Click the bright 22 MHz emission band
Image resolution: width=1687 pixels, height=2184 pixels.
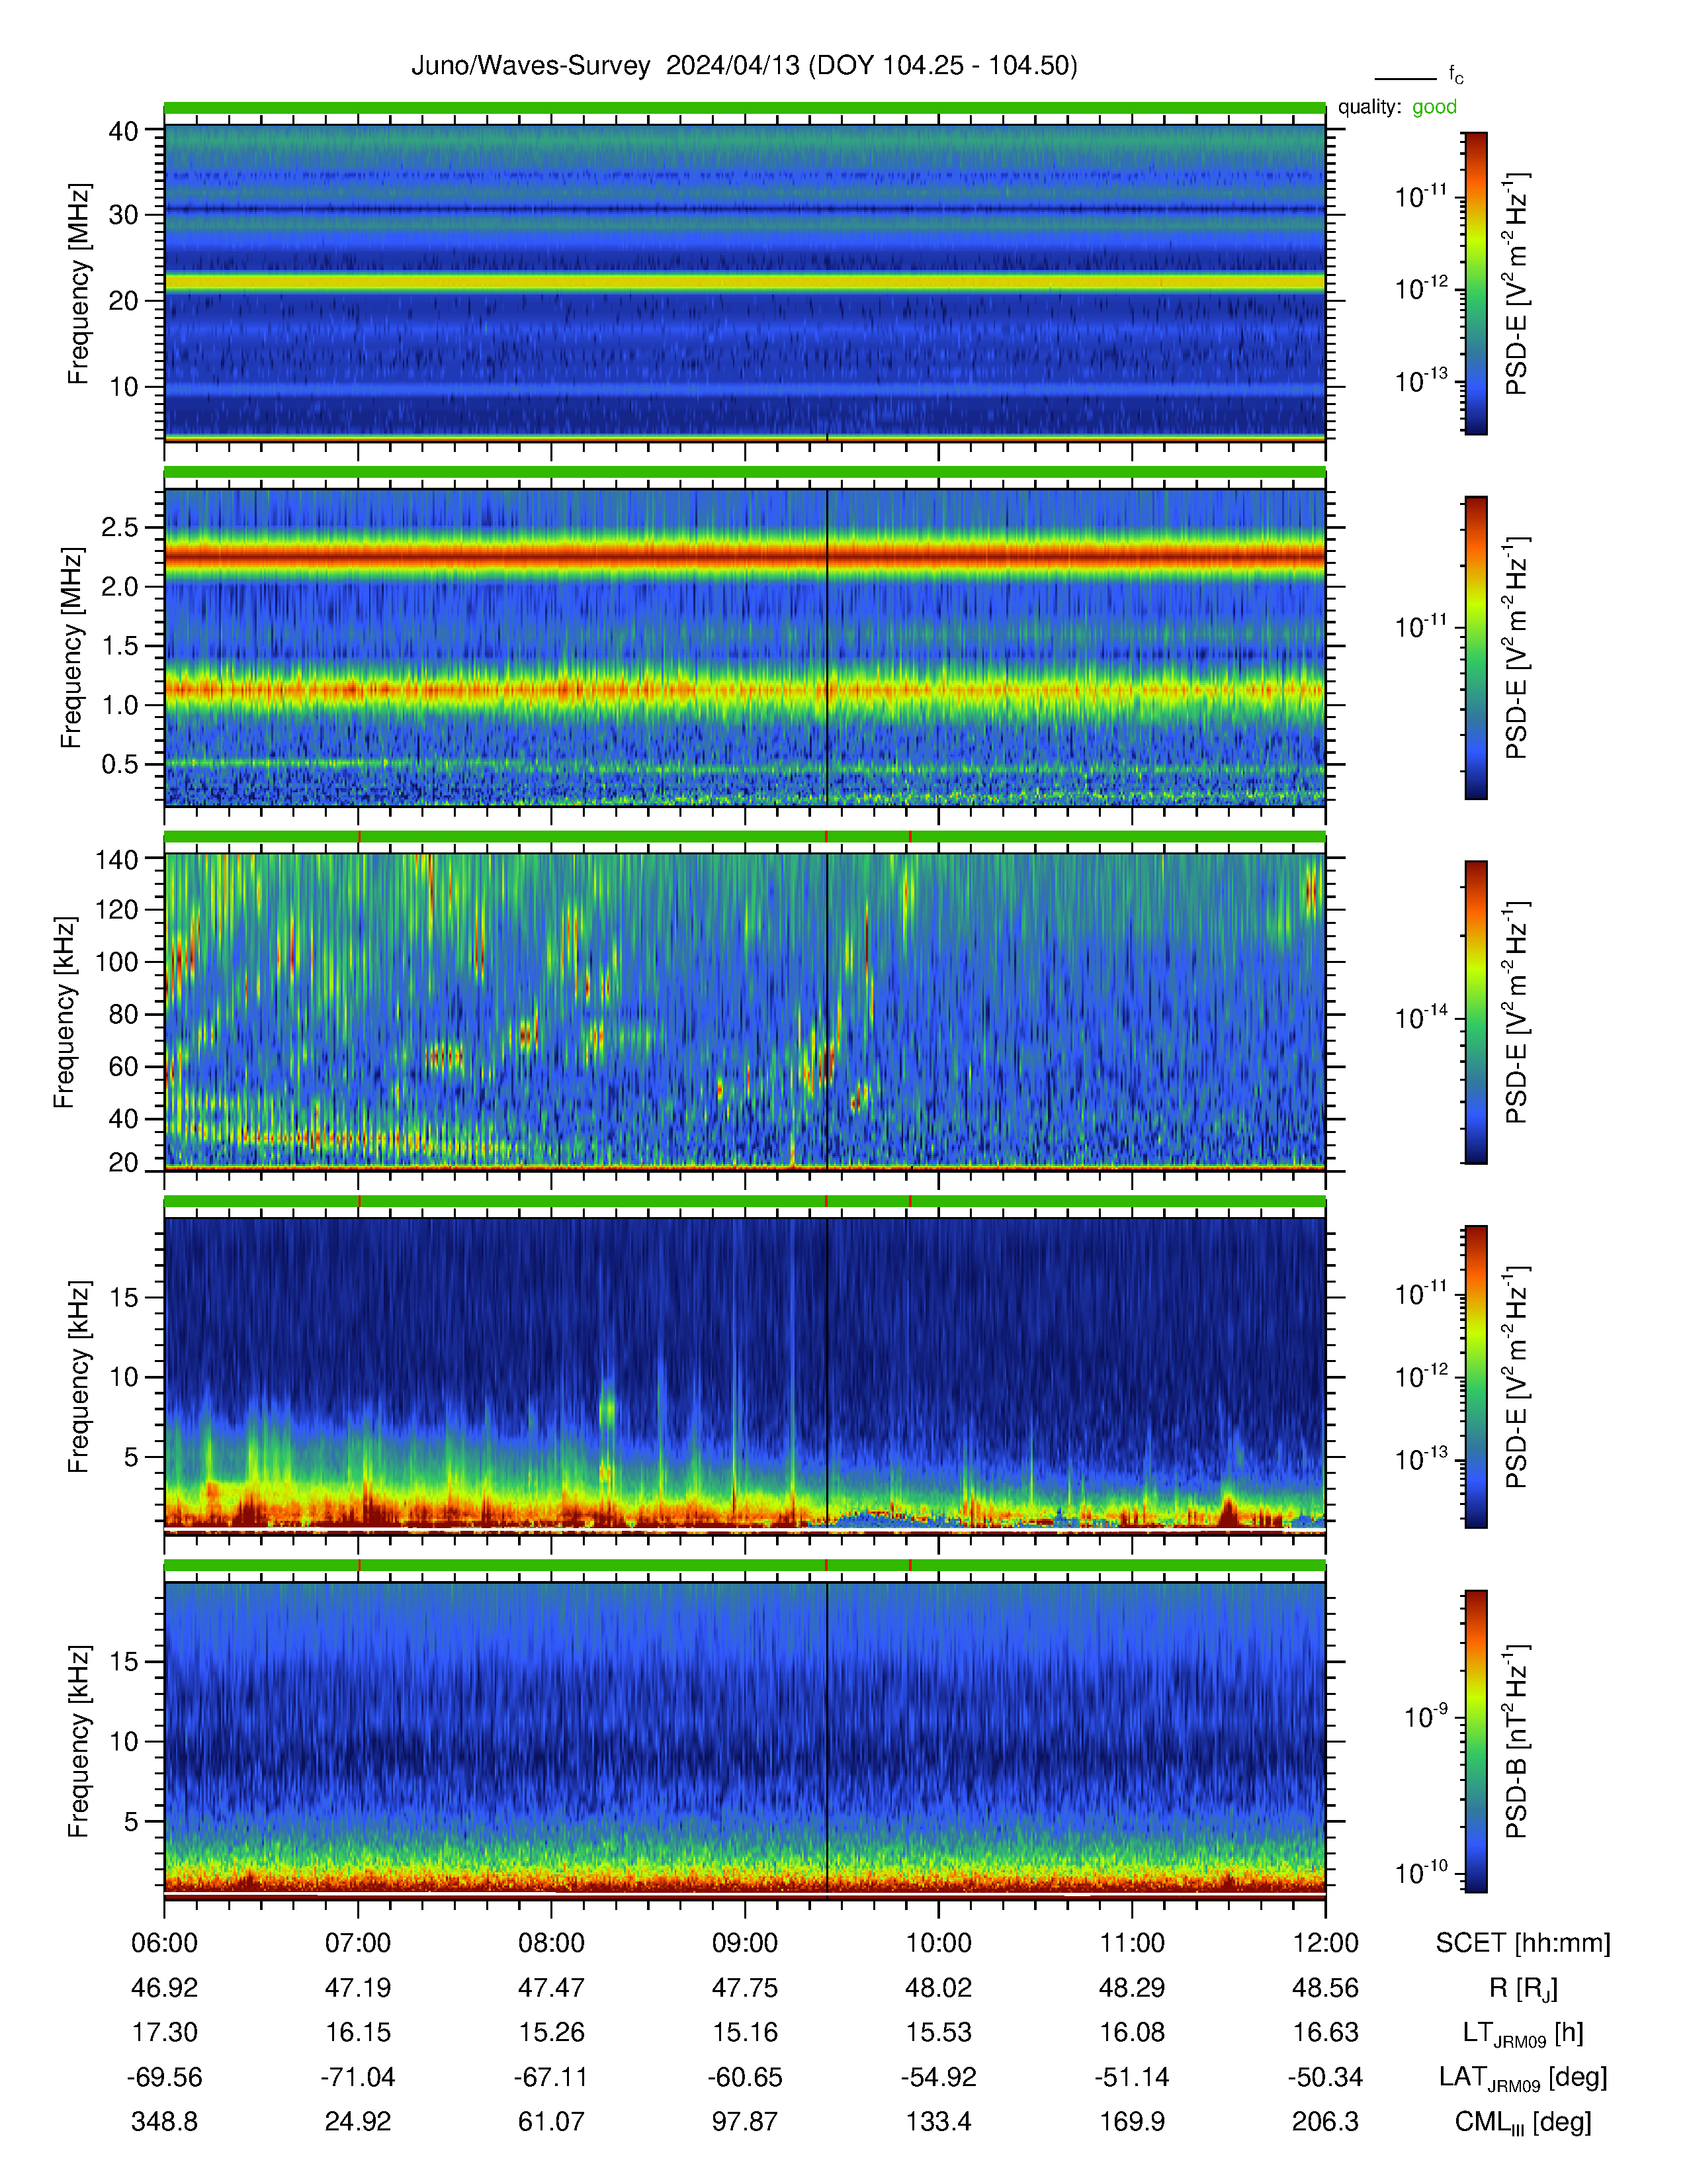tap(744, 283)
